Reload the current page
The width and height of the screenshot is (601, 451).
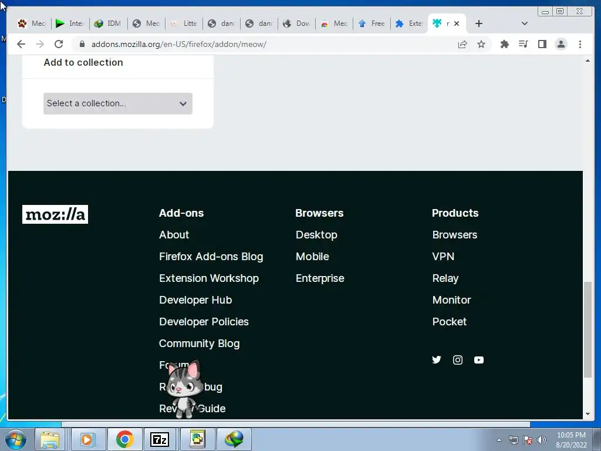[59, 44]
